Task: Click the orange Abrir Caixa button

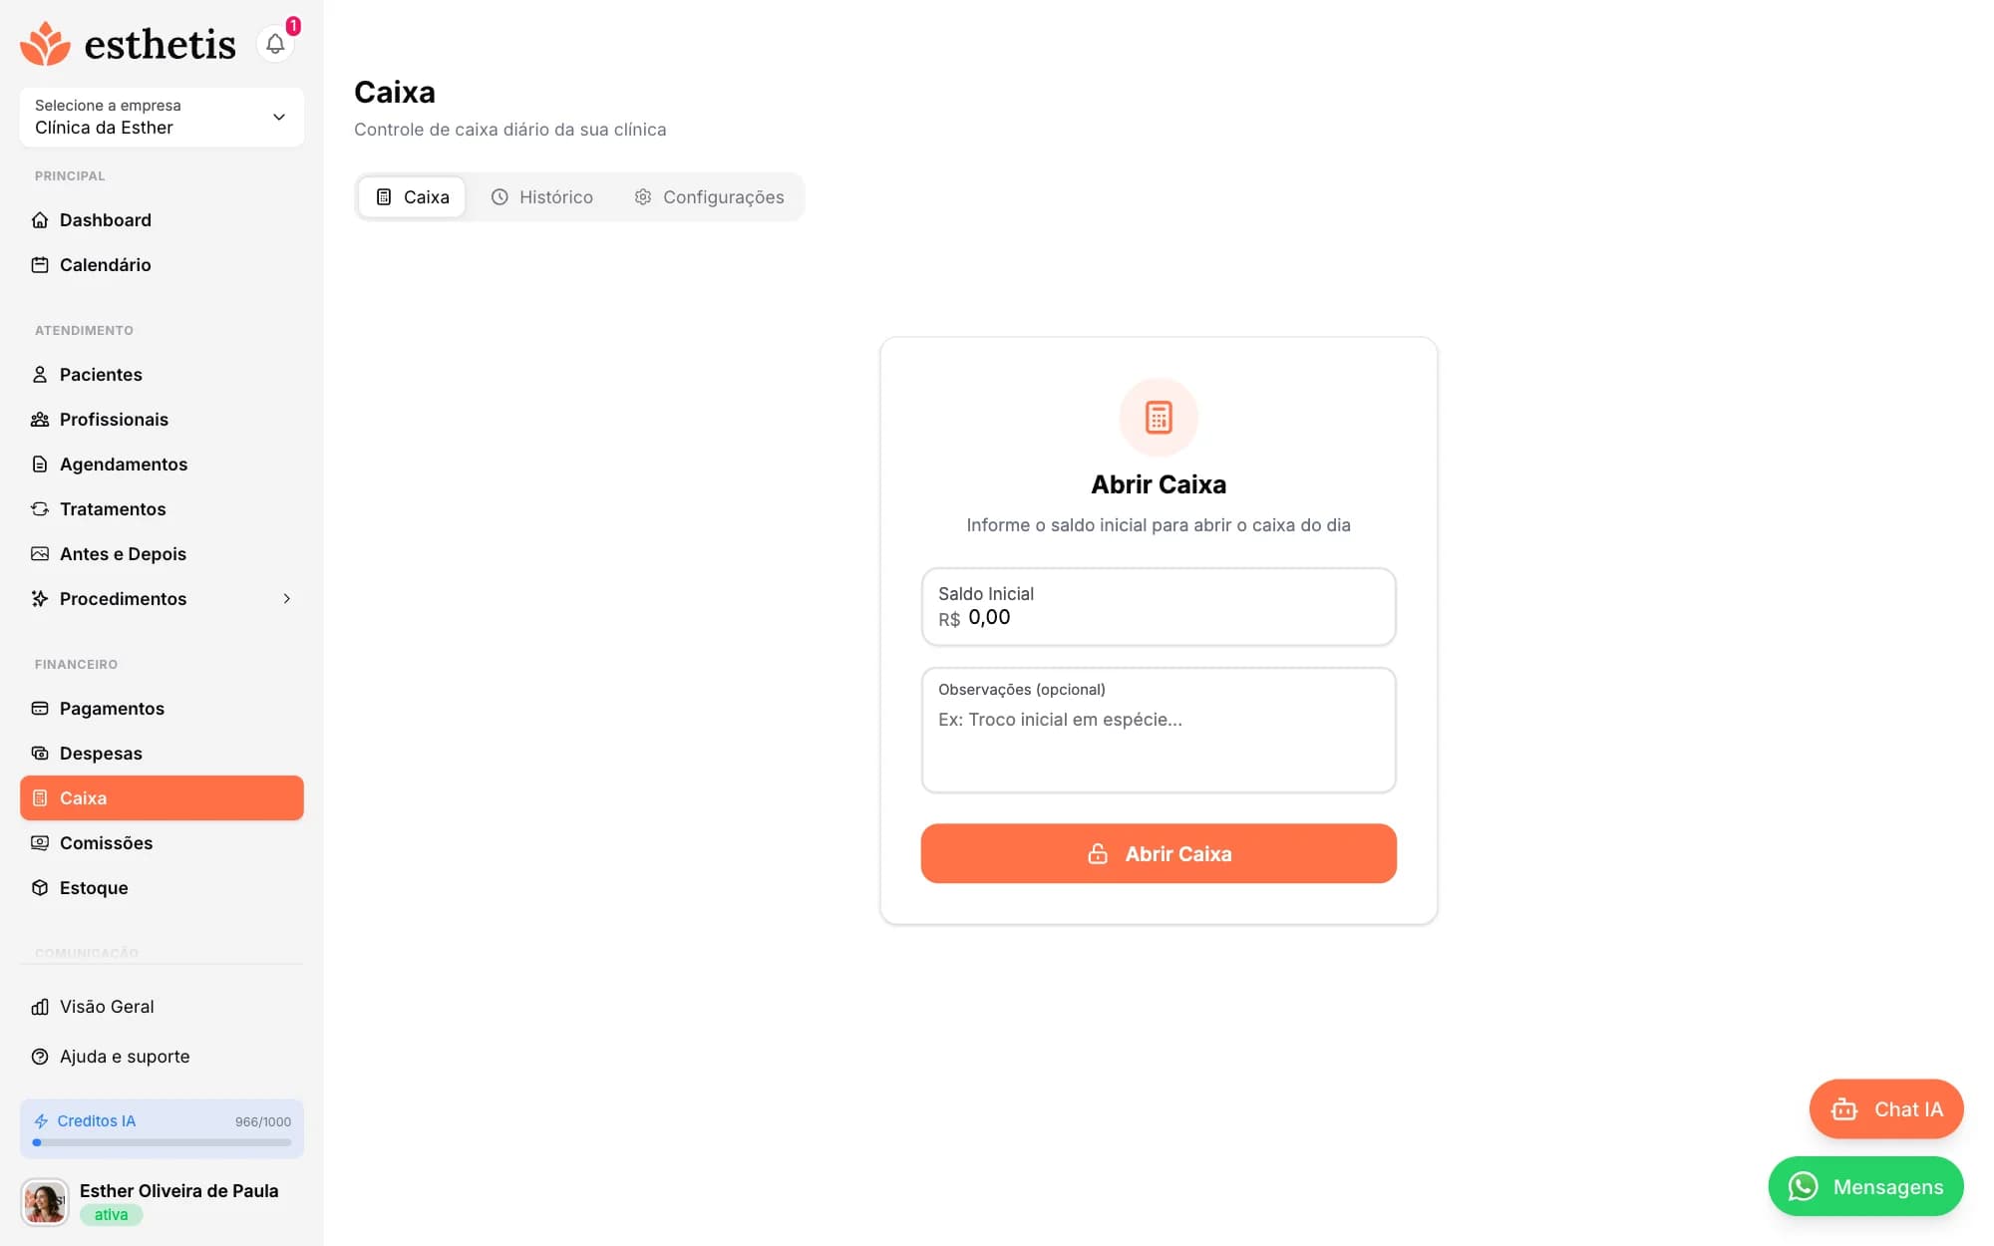Action: (1159, 854)
